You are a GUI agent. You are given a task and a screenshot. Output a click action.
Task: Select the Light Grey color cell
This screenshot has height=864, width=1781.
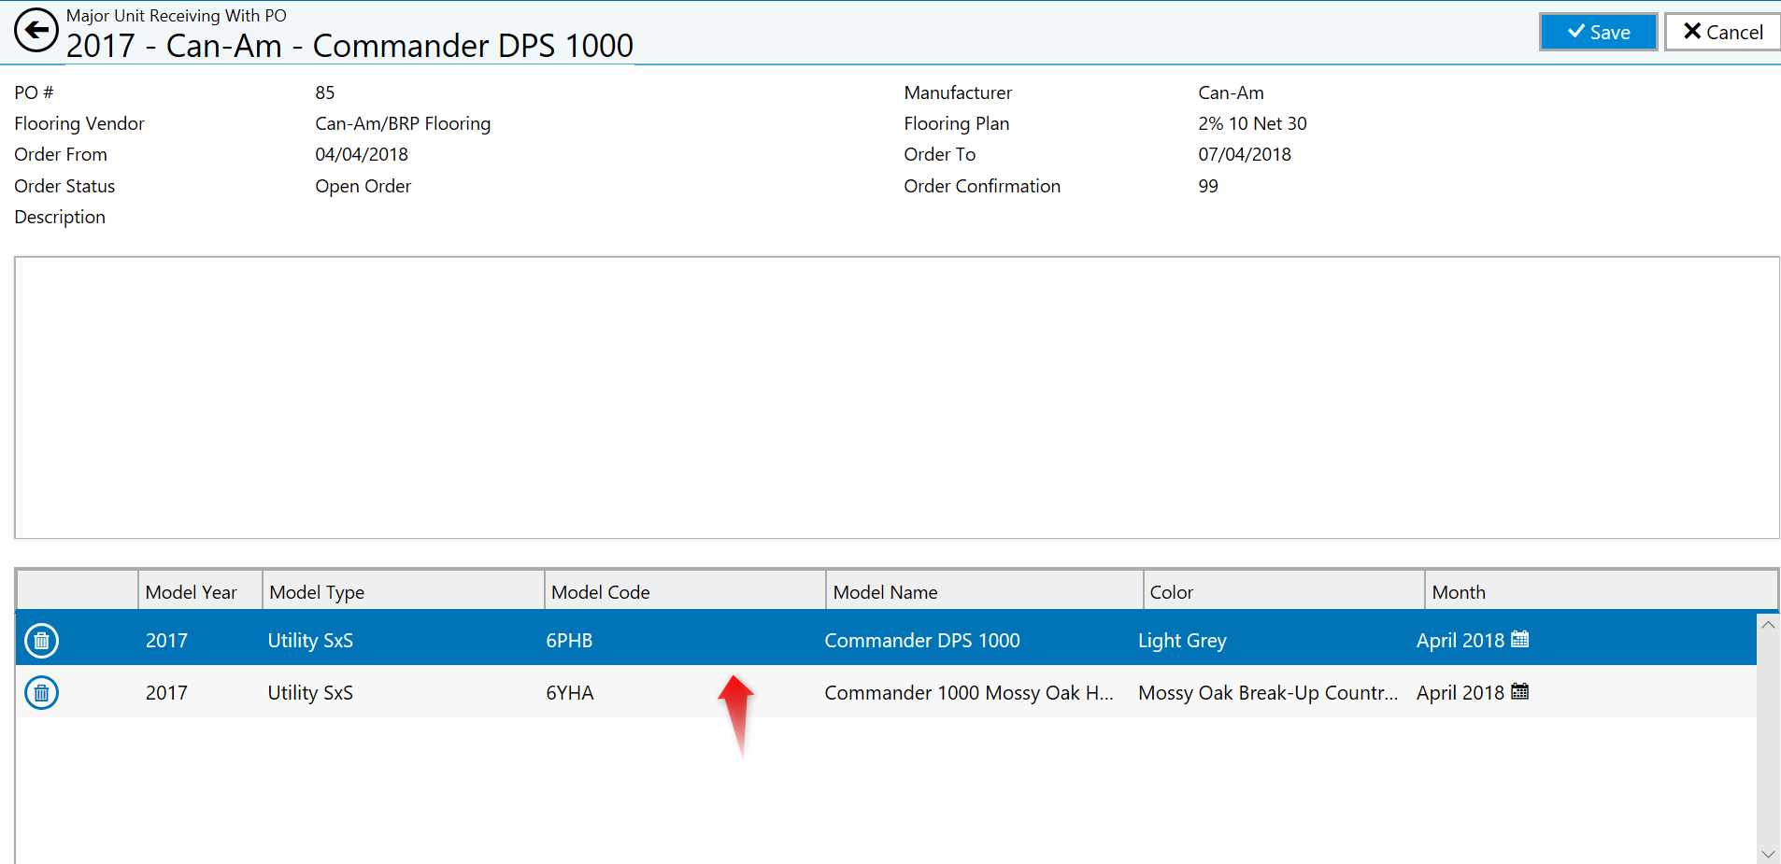(1182, 641)
